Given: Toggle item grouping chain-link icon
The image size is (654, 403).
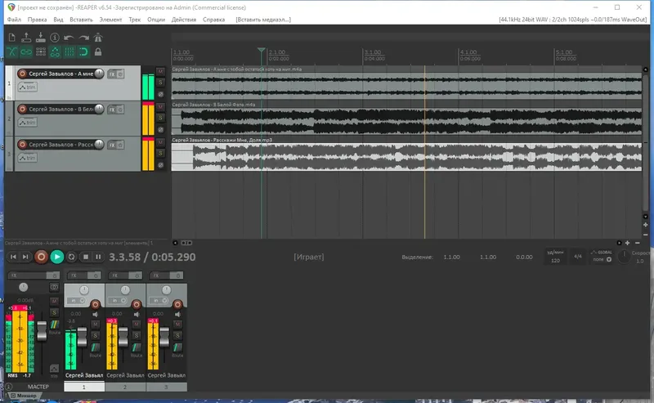Looking at the screenshot, I should pos(26,51).
